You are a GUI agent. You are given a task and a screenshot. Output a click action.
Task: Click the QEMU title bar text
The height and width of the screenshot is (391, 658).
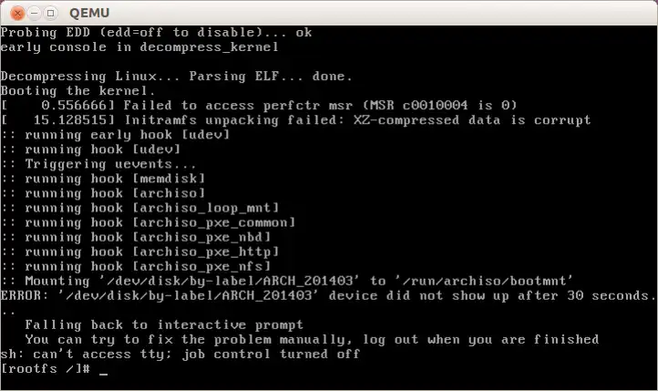click(89, 14)
